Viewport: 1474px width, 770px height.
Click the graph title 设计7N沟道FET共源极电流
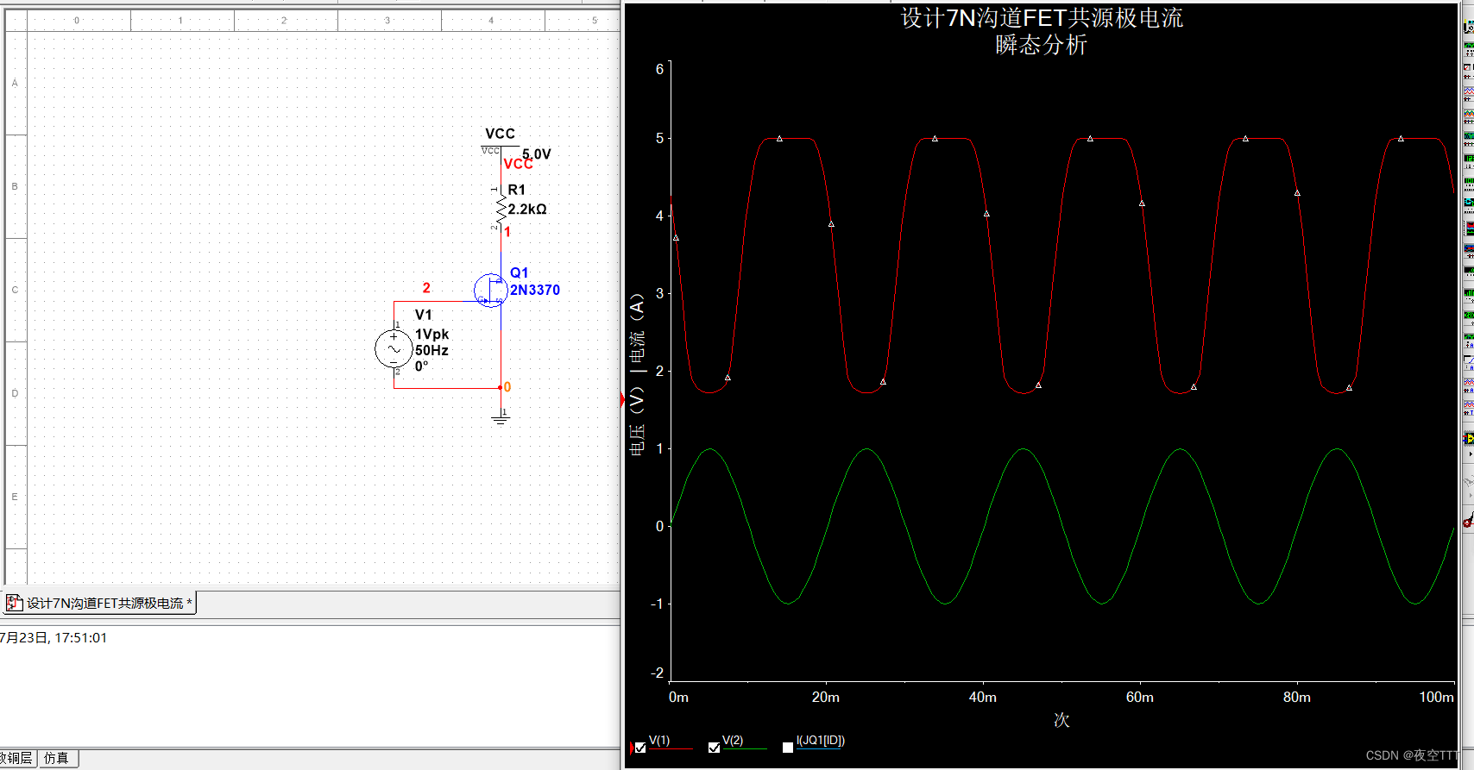coord(1042,18)
